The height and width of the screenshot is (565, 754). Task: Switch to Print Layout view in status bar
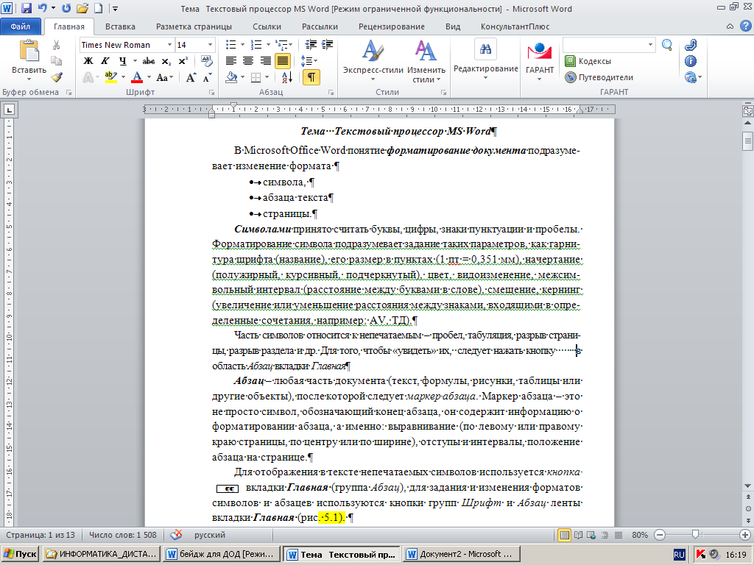click(x=564, y=535)
